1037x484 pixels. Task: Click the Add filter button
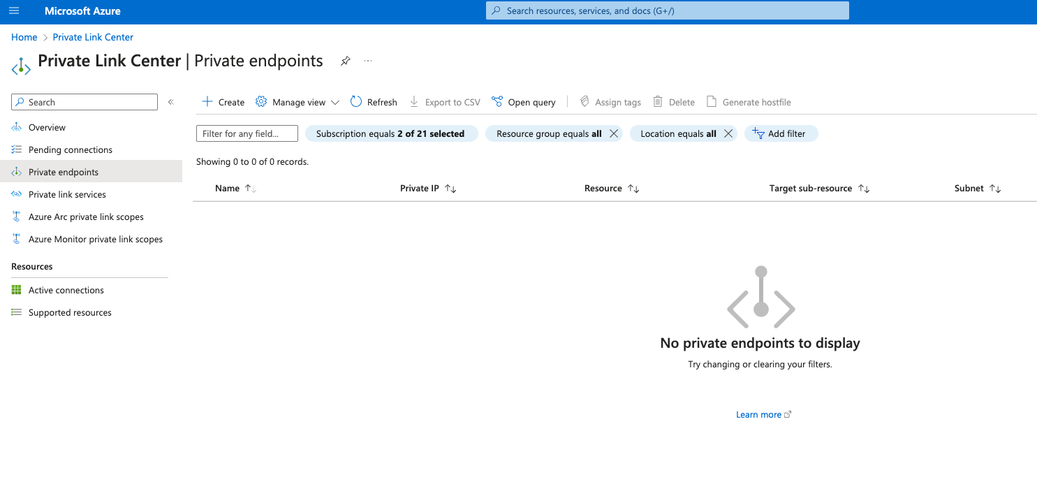781,133
